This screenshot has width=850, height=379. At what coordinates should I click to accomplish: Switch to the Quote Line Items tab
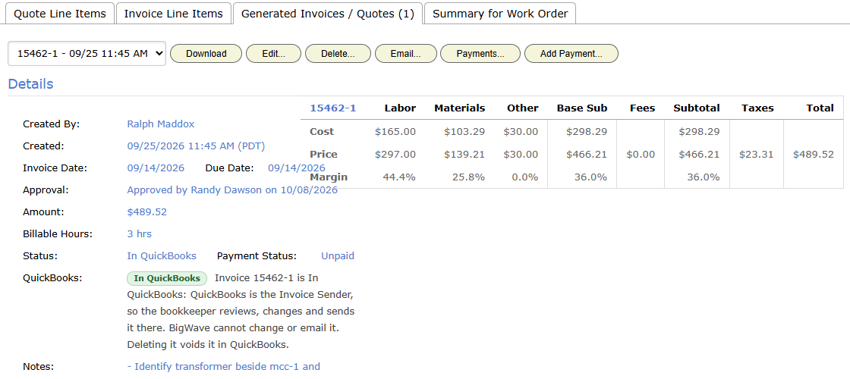coord(60,14)
